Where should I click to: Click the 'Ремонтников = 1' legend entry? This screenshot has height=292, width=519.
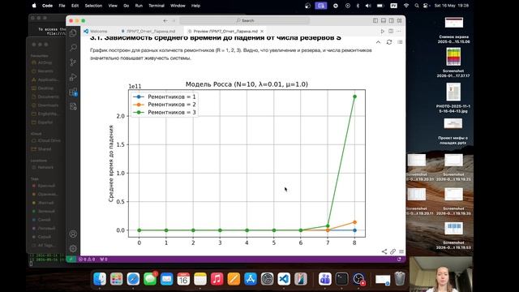click(x=165, y=97)
